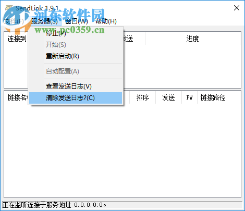Choose 停止(P) from the server menu

[76, 33]
